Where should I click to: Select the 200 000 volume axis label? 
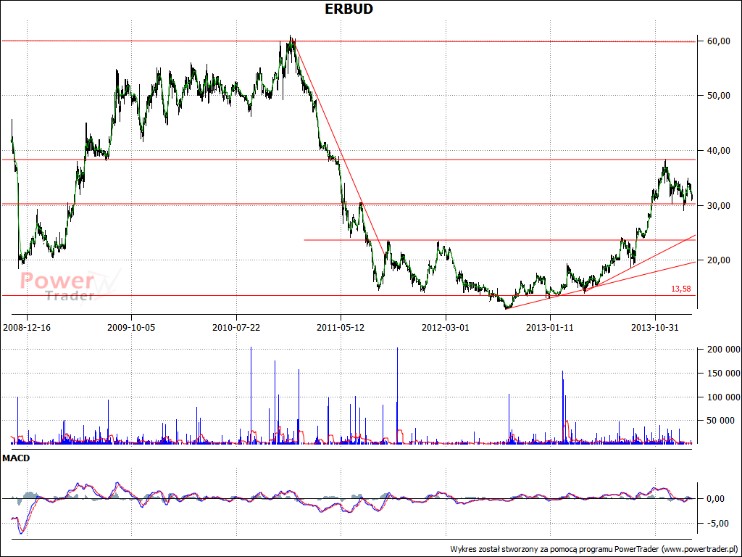pyautogui.click(x=723, y=350)
